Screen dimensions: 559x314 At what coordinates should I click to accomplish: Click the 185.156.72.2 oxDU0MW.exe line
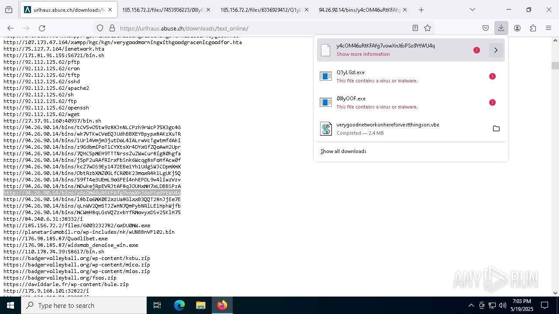[77, 225]
